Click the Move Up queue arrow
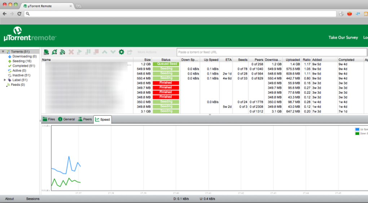The width and height of the screenshot is (368, 203). point(104,52)
